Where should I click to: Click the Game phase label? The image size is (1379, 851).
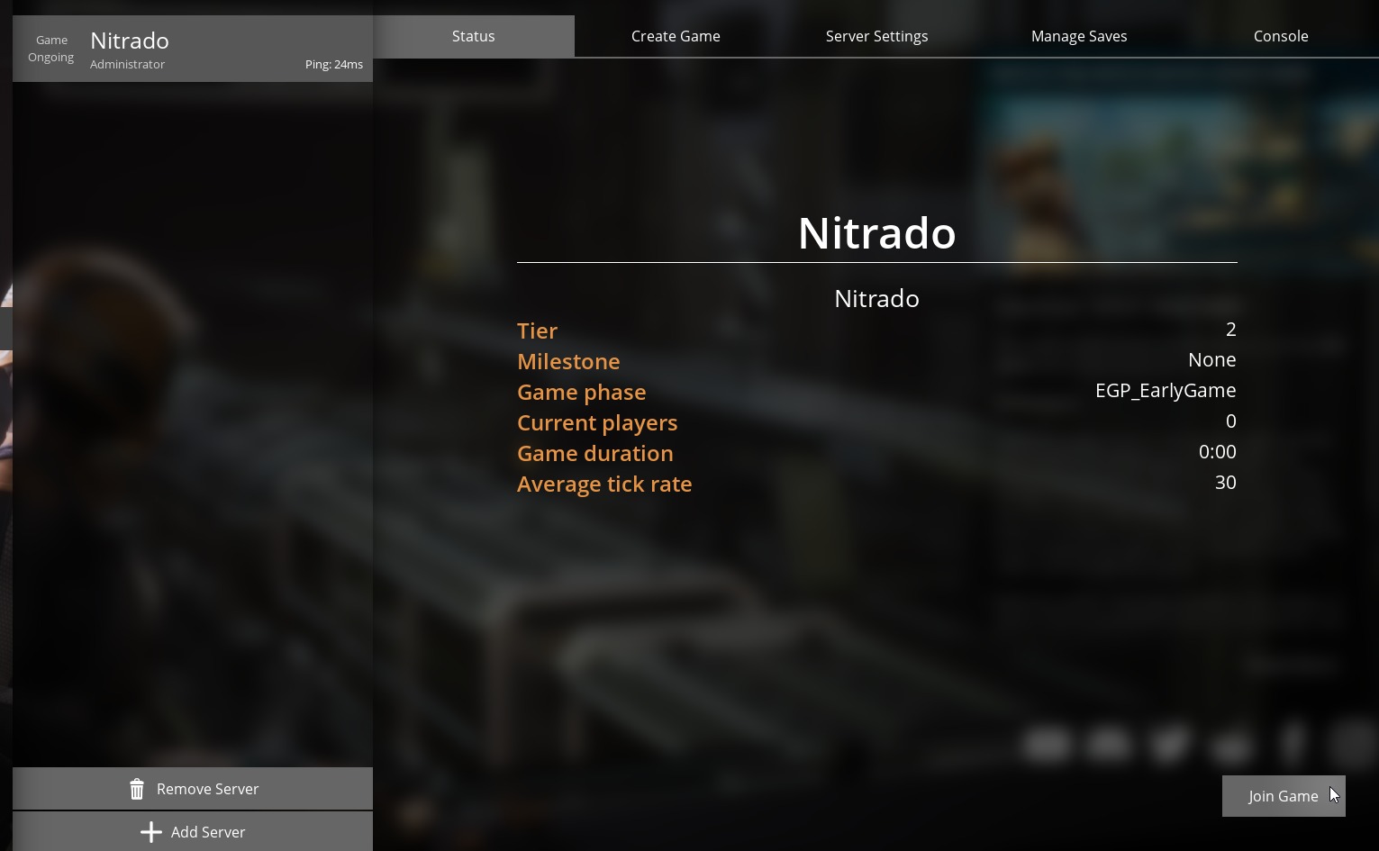point(582,393)
